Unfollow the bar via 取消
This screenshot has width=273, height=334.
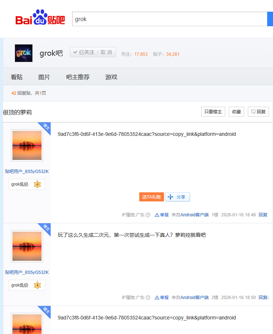(106, 52)
